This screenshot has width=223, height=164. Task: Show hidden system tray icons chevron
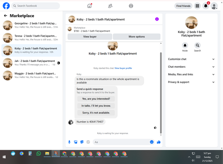pyautogui.click(x=189, y=157)
